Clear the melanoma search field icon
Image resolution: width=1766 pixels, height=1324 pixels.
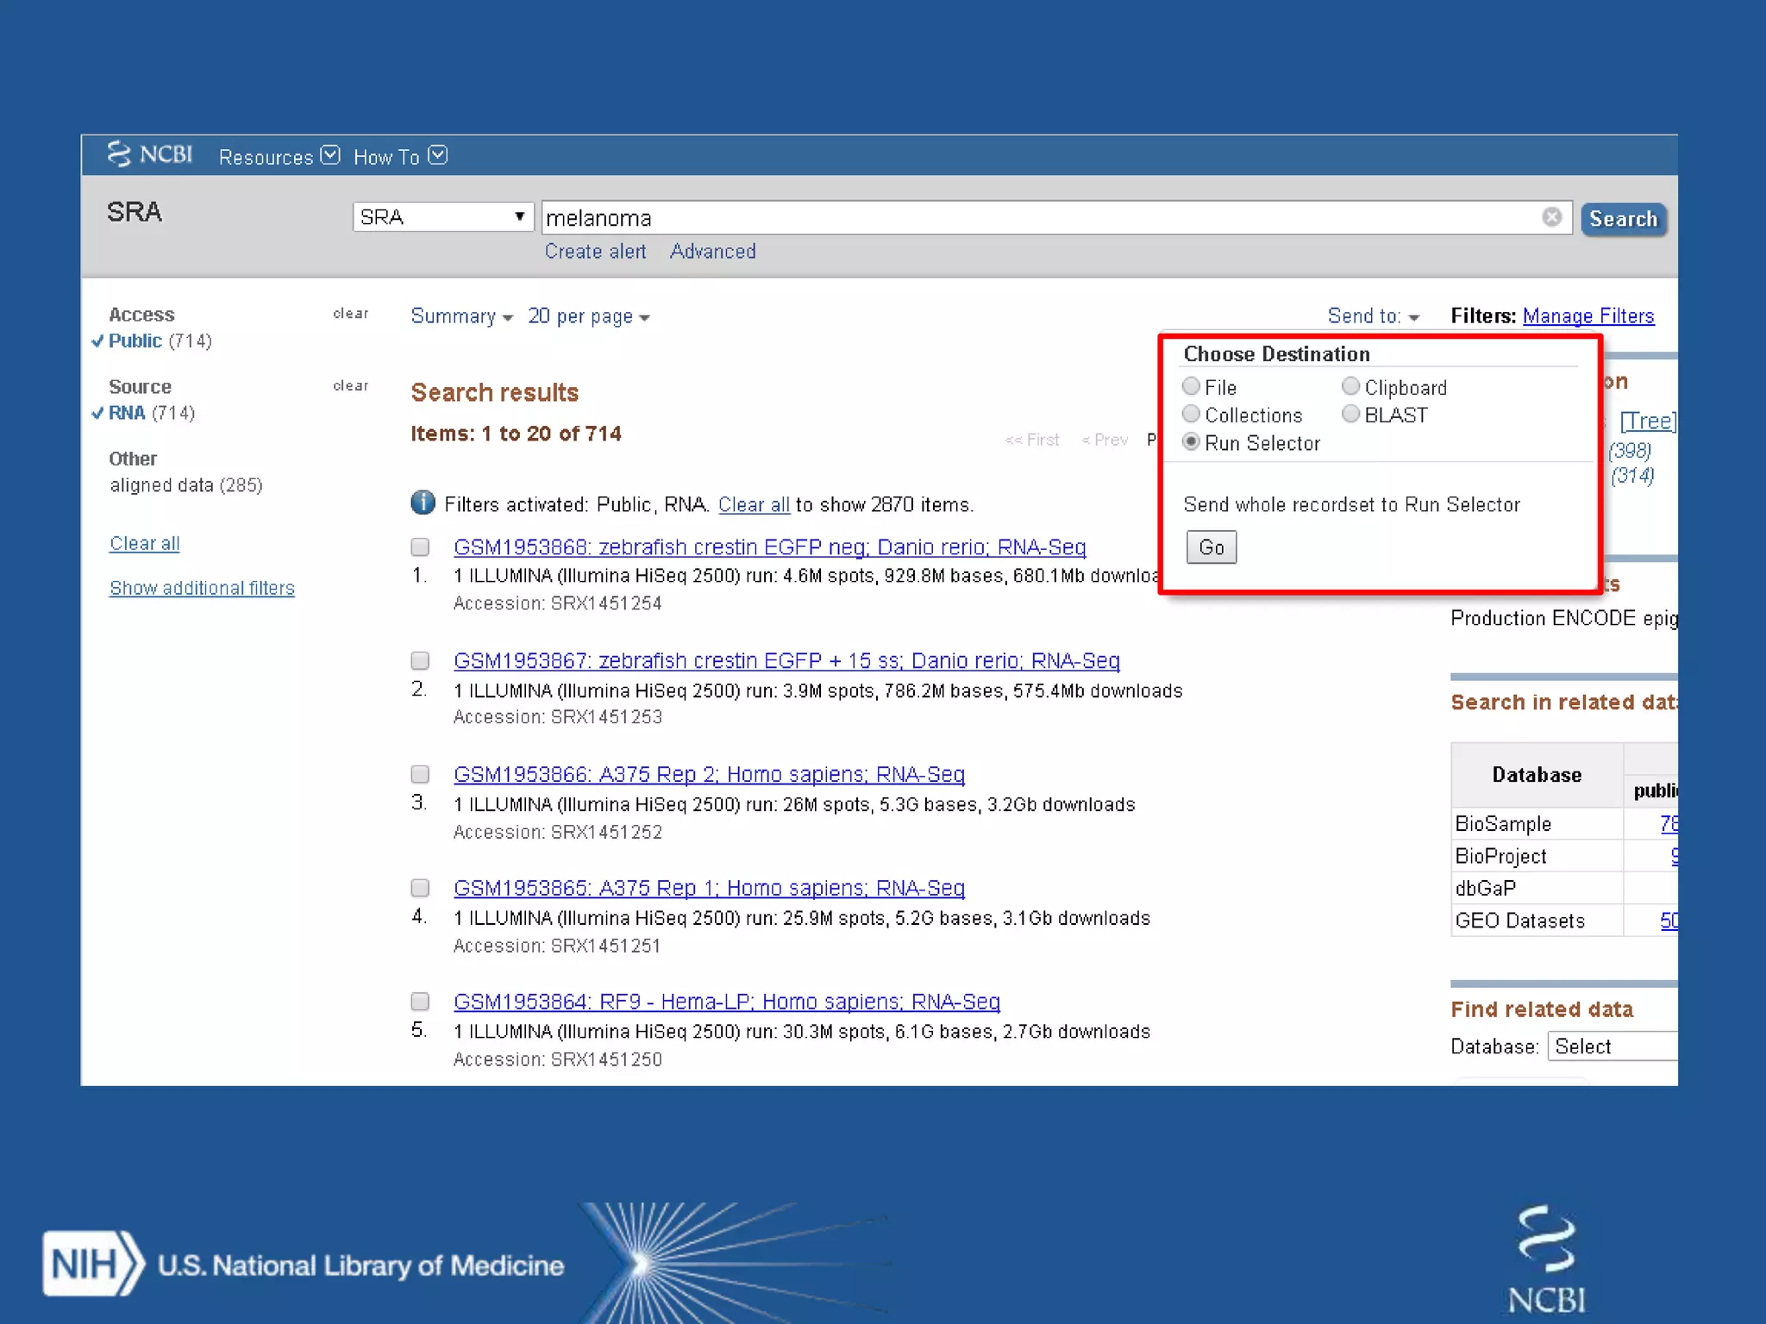[x=1551, y=217]
